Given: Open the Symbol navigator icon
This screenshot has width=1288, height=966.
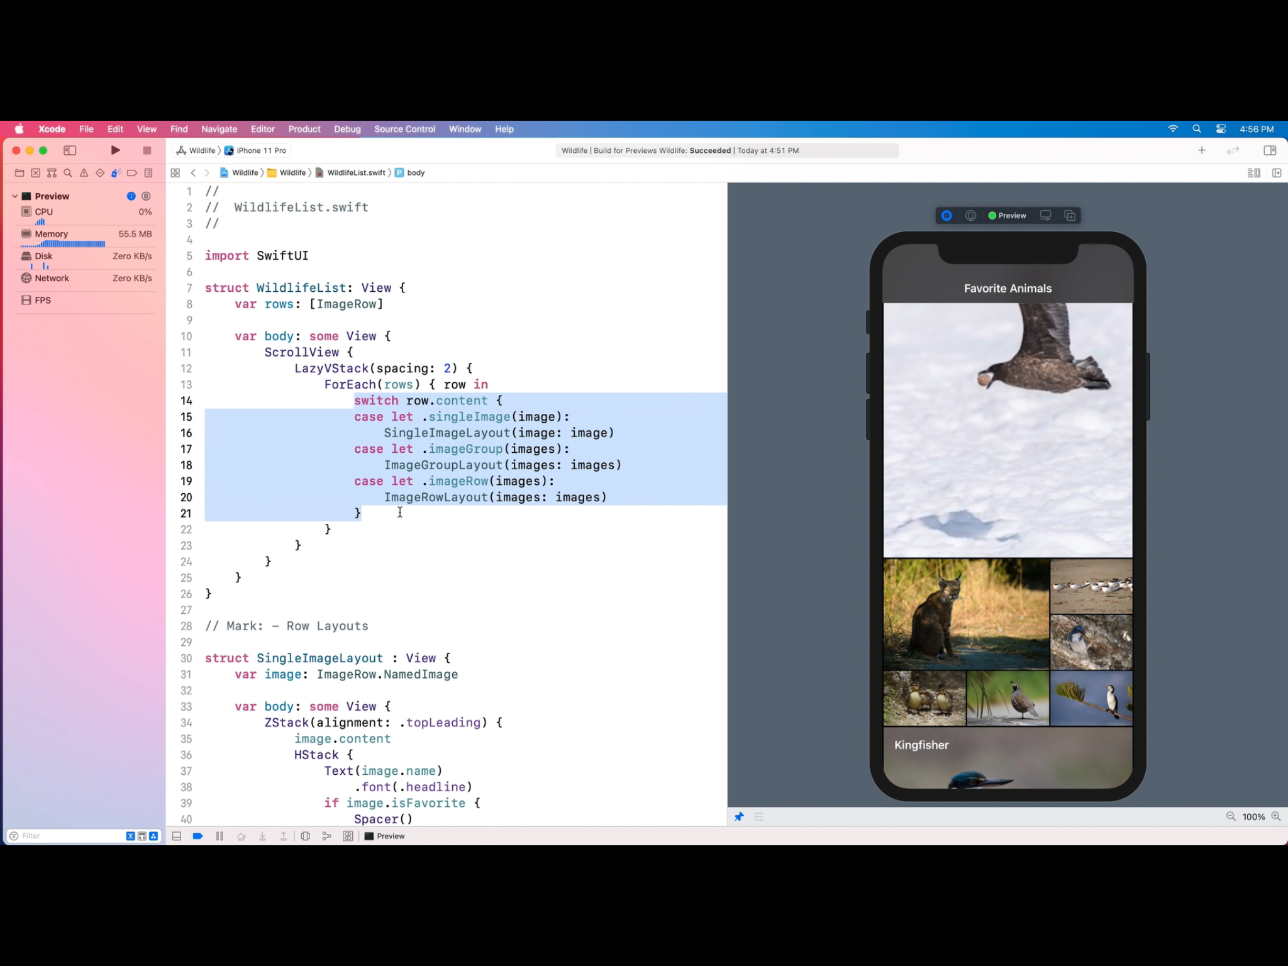Looking at the screenshot, I should pos(52,173).
